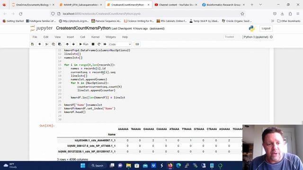The width and height of the screenshot is (303, 170).
Task: Open the Widgets menu
Action: click(x=111, y=37)
